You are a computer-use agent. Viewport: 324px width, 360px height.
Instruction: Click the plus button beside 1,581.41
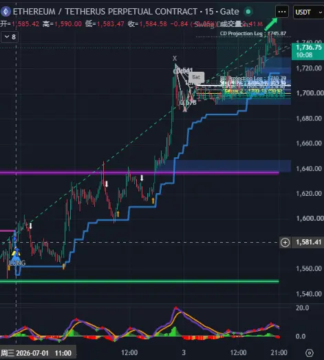[x=285, y=242]
